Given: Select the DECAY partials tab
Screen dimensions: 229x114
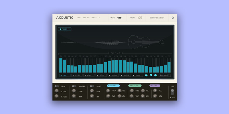Looking at the screenshot, I should [101, 75].
